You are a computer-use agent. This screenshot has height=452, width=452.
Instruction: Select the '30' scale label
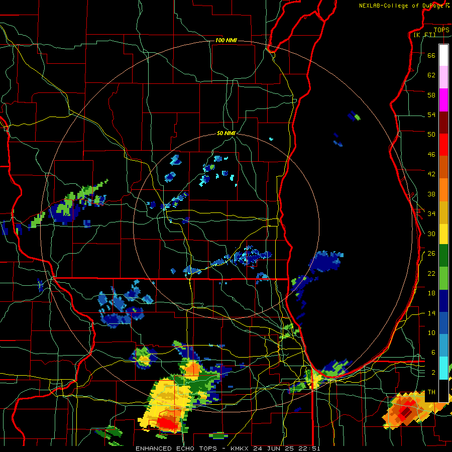431,234
